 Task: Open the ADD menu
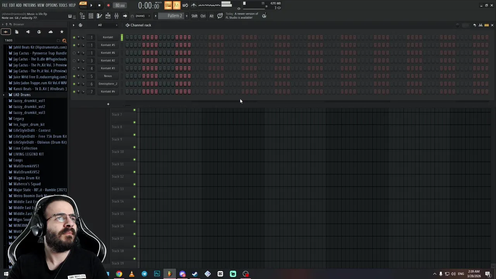tap(19, 5)
